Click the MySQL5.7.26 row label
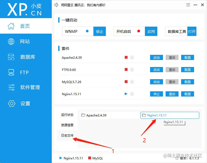 coord(71,82)
